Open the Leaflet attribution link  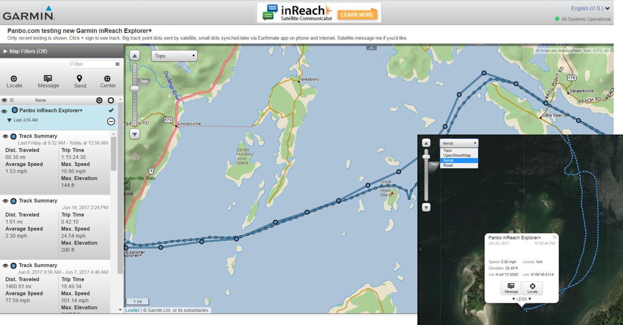(x=132, y=310)
